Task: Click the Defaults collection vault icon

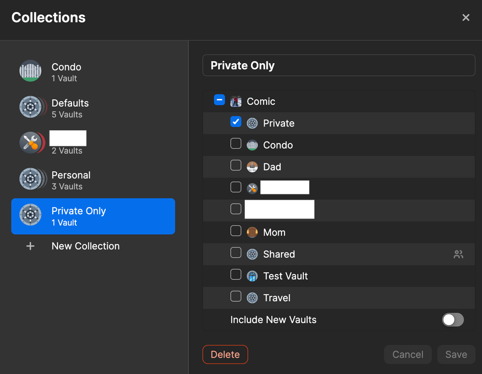Action: coord(30,107)
